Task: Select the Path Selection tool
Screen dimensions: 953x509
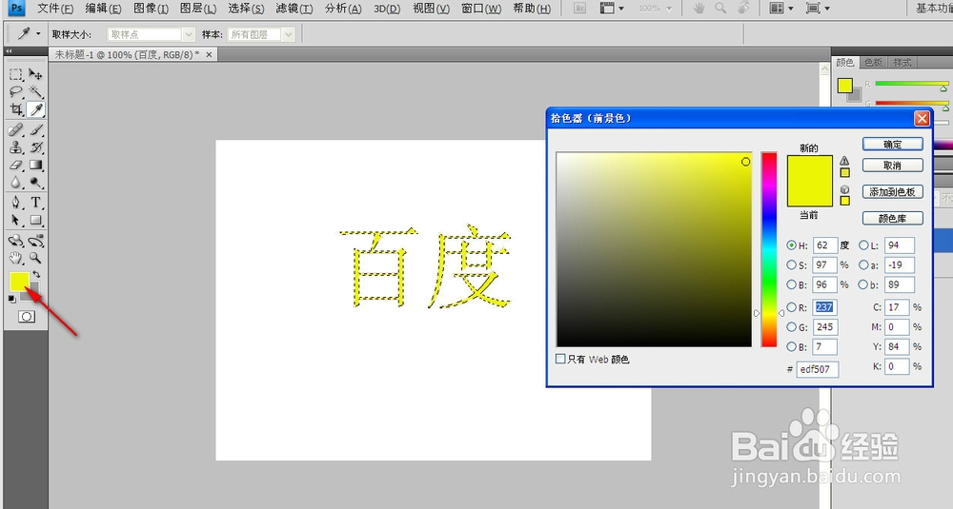Action: 16,220
